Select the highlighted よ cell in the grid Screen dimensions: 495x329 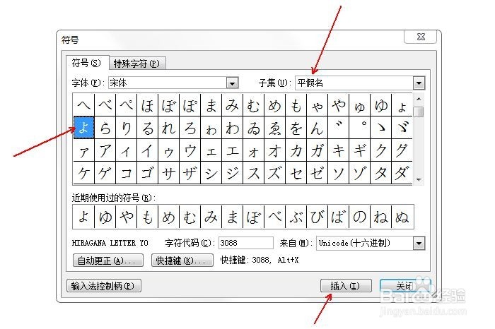pyautogui.click(x=83, y=128)
